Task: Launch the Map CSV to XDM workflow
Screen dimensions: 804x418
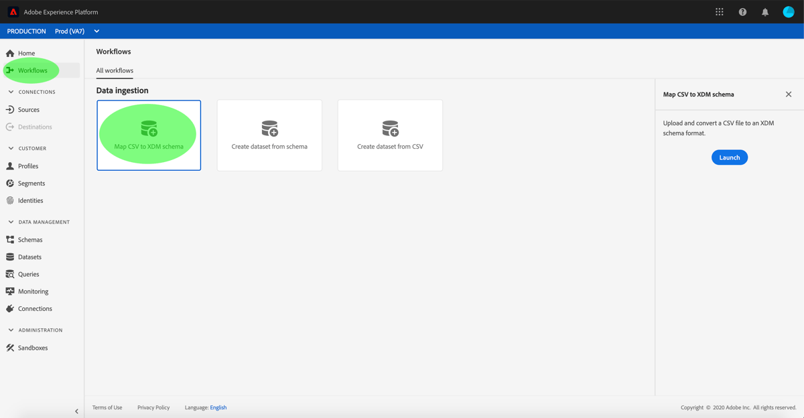Action: click(x=729, y=157)
